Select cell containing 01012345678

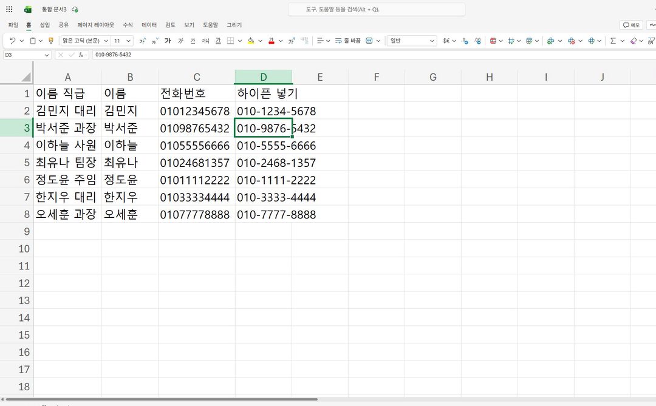197,111
